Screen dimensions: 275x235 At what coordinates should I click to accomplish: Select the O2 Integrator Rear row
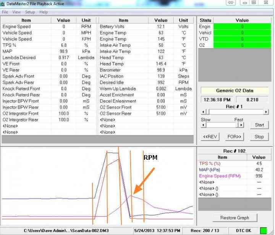pyautogui.click(x=49, y=120)
